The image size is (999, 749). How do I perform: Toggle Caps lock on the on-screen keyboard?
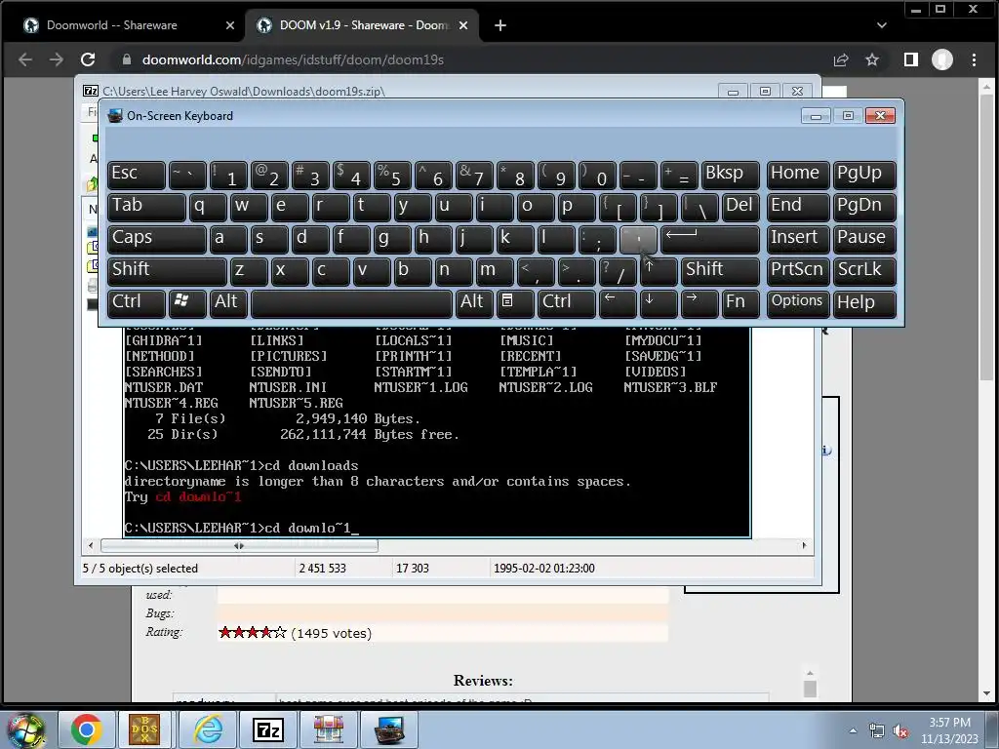(157, 239)
